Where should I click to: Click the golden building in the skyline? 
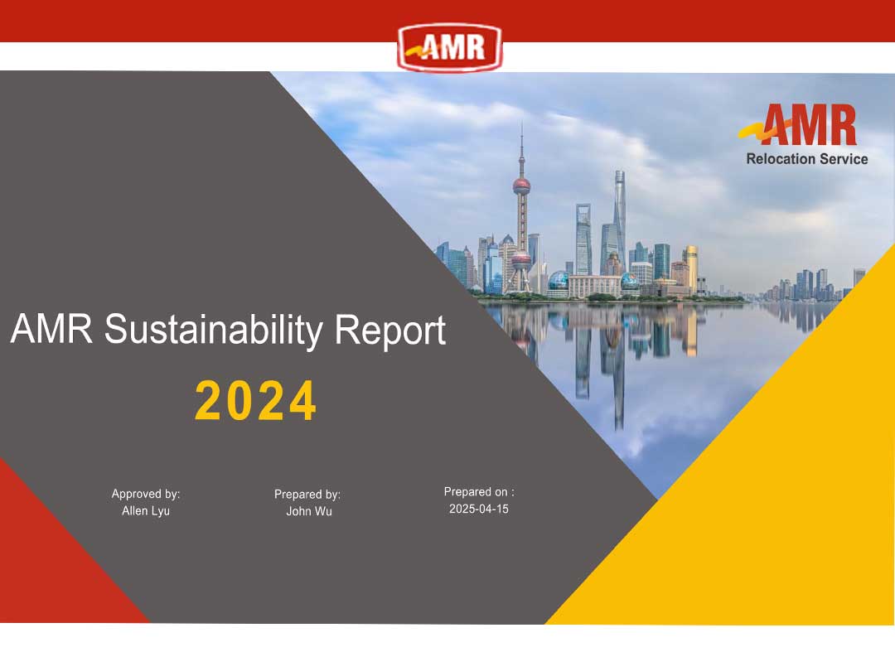click(x=690, y=267)
